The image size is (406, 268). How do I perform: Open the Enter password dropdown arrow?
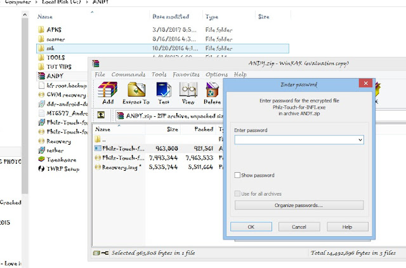[x=360, y=140]
